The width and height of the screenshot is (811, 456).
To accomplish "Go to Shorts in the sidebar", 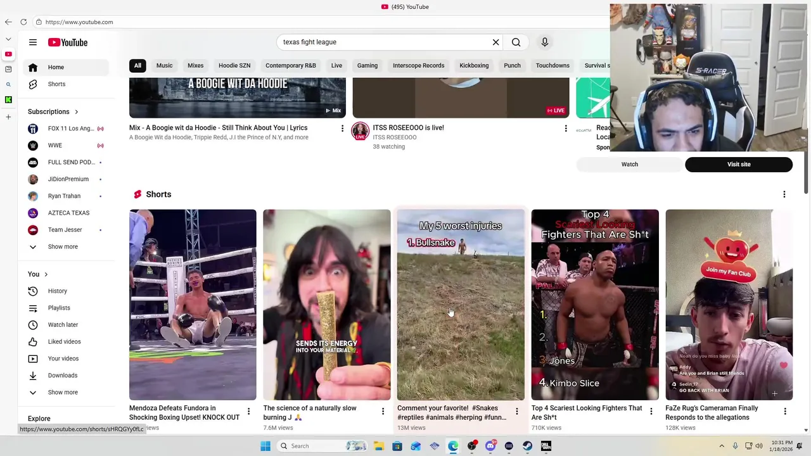I will [x=66, y=84].
